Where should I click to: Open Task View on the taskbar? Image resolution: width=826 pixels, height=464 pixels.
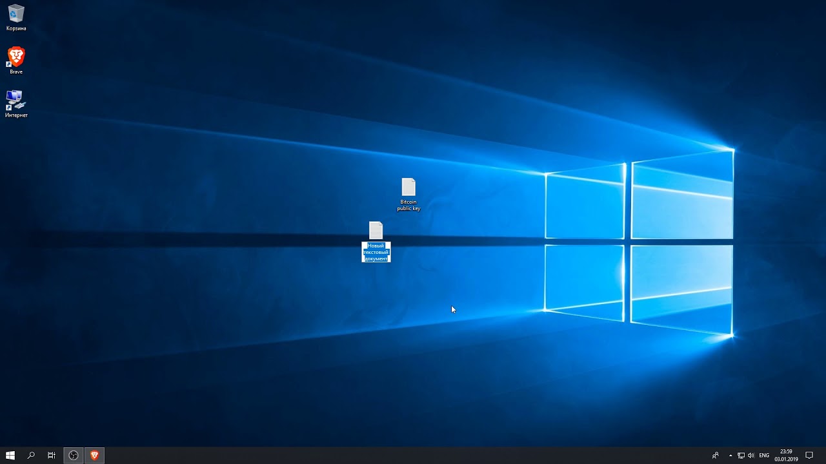click(52, 455)
